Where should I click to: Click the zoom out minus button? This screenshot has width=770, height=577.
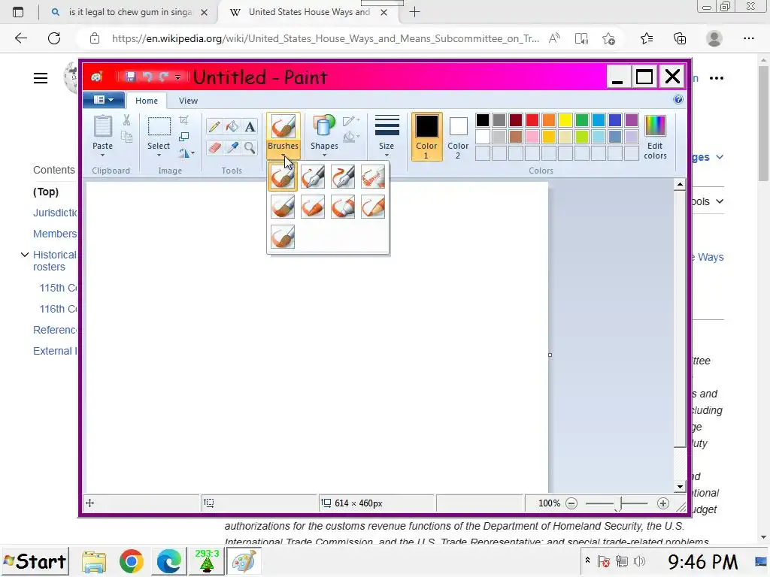571,503
